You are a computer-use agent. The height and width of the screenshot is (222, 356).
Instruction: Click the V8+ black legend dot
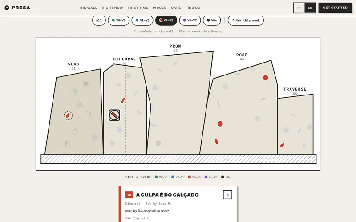(x=222, y=177)
